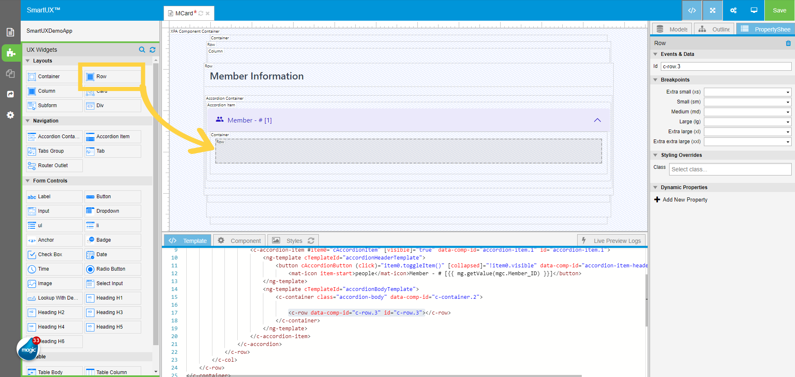
Task: Click the code view icon in top toolbar
Action: (x=692, y=10)
